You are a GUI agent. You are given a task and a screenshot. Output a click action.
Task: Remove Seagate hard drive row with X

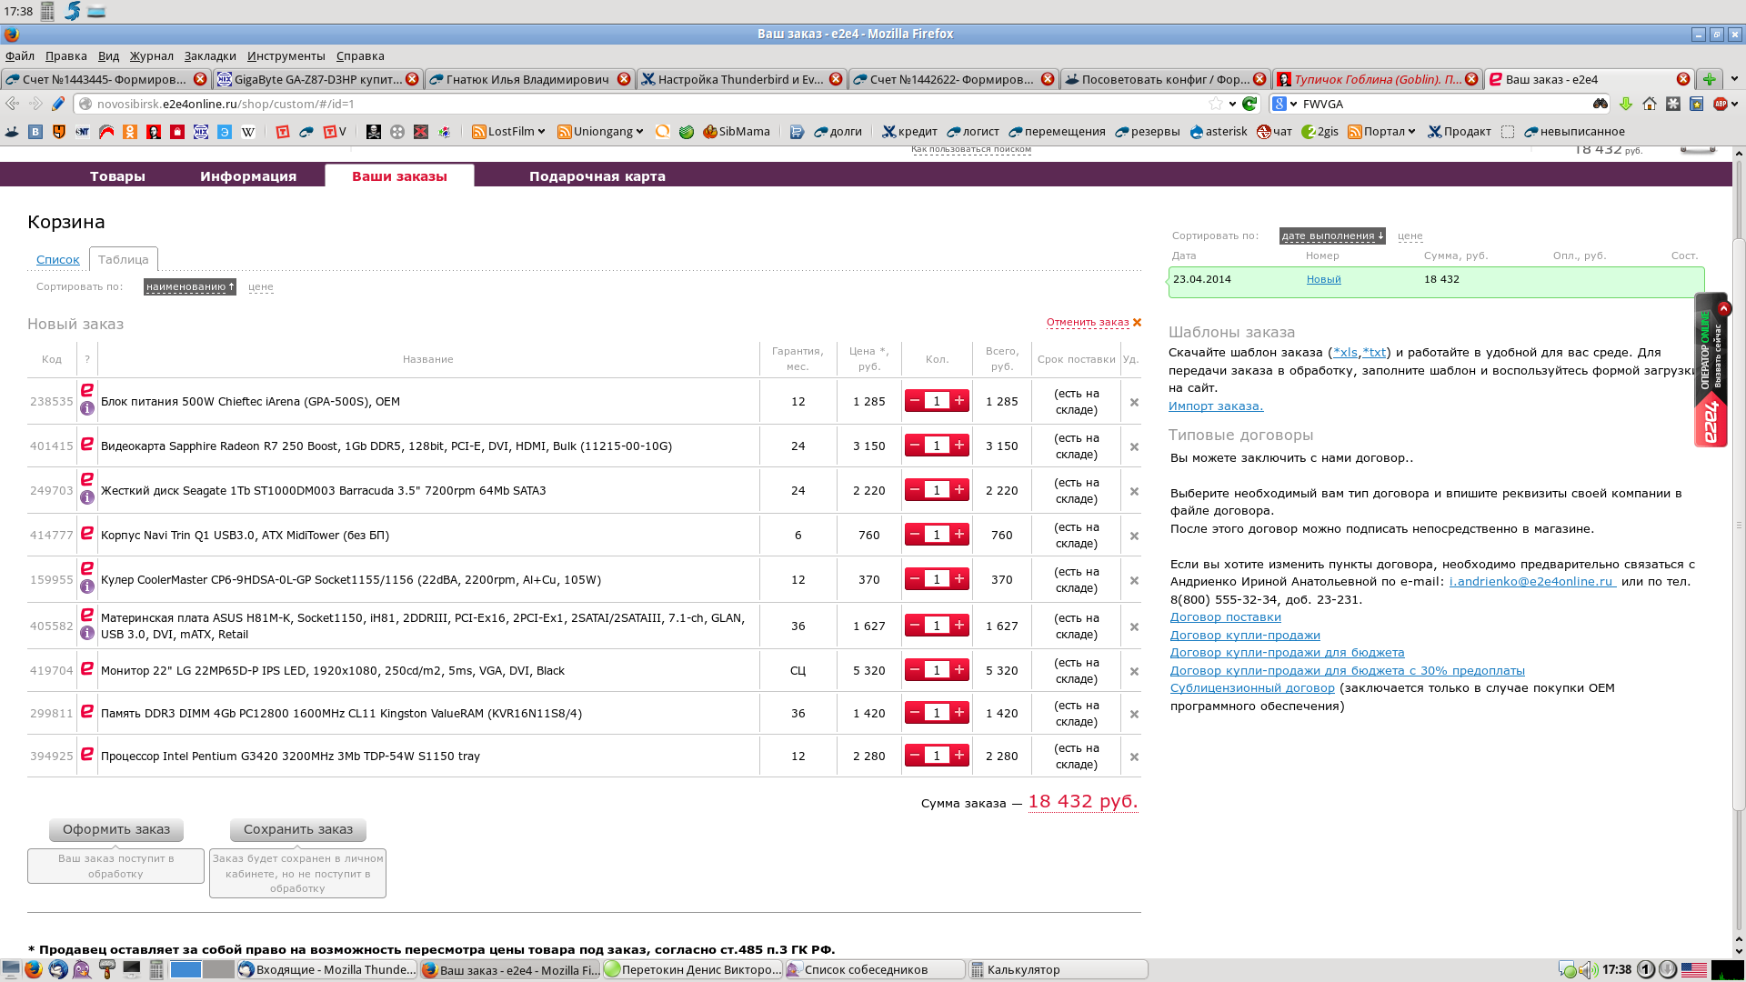click(1134, 491)
